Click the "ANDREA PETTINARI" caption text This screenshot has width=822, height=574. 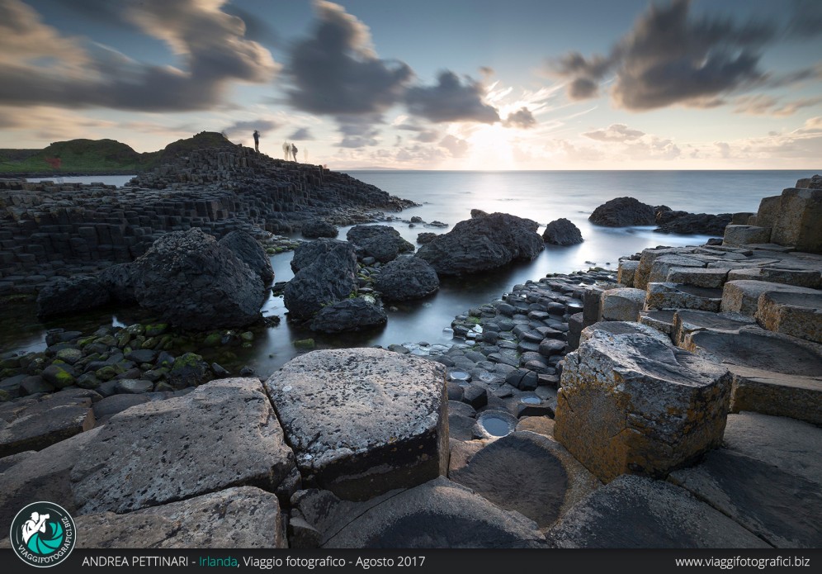pyautogui.click(x=135, y=562)
